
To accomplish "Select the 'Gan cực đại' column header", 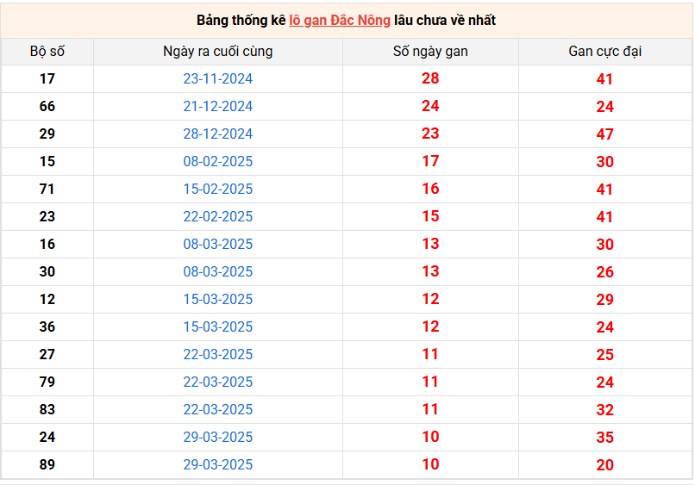I will (x=605, y=52).
